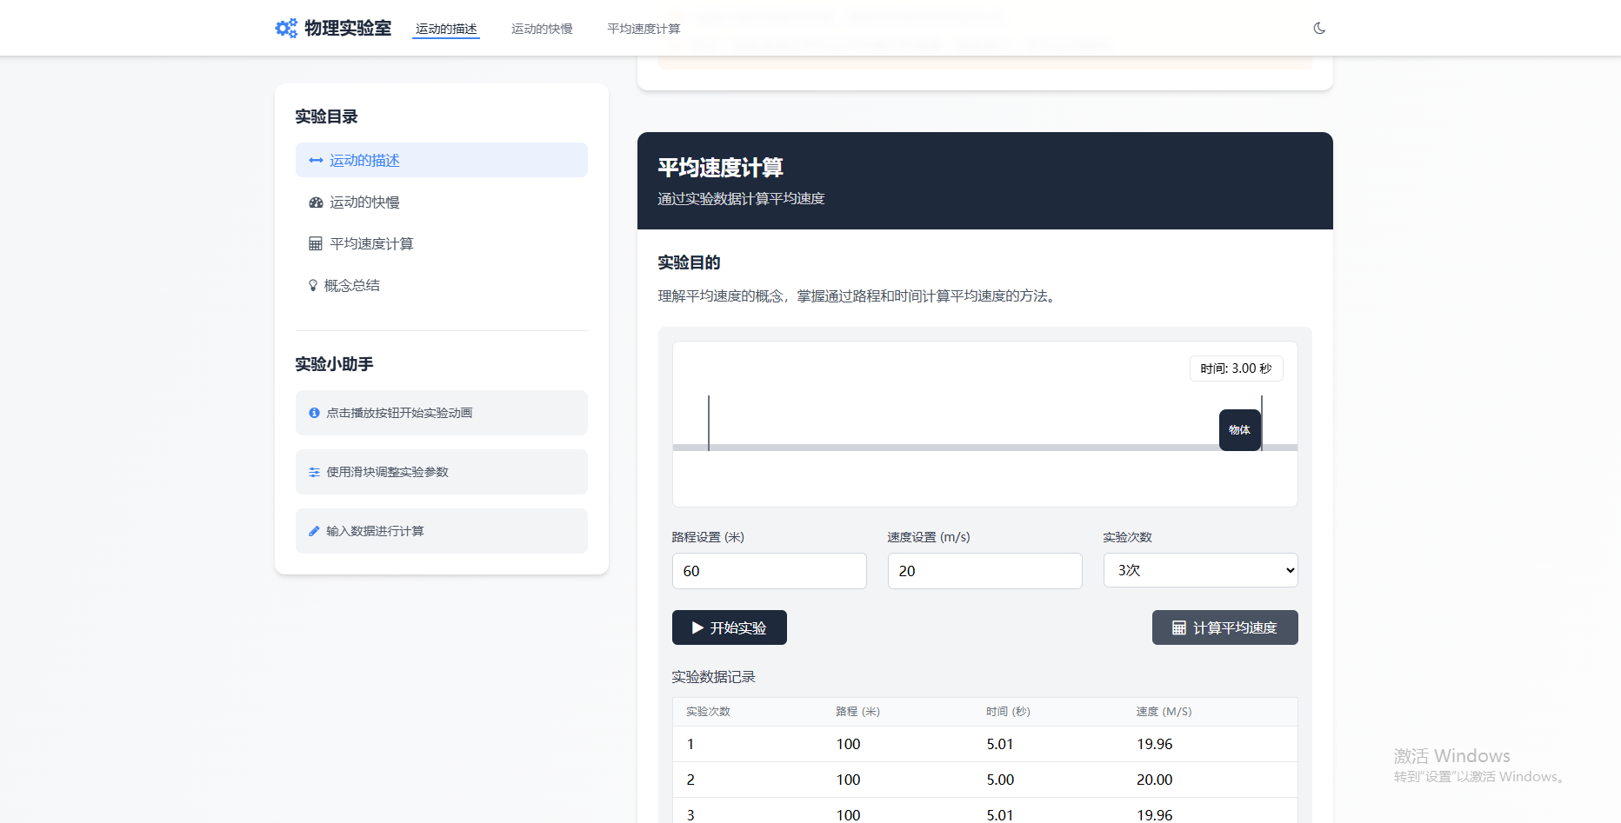Click arrows icon beside 运动的描述
1621x823 pixels.
(316, 161)
